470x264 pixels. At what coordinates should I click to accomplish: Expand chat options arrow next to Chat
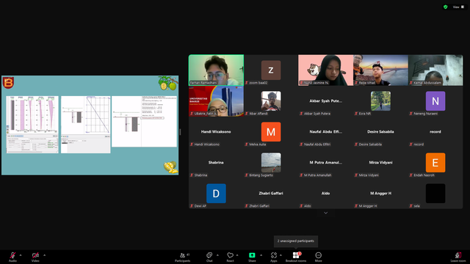point(217,255)
